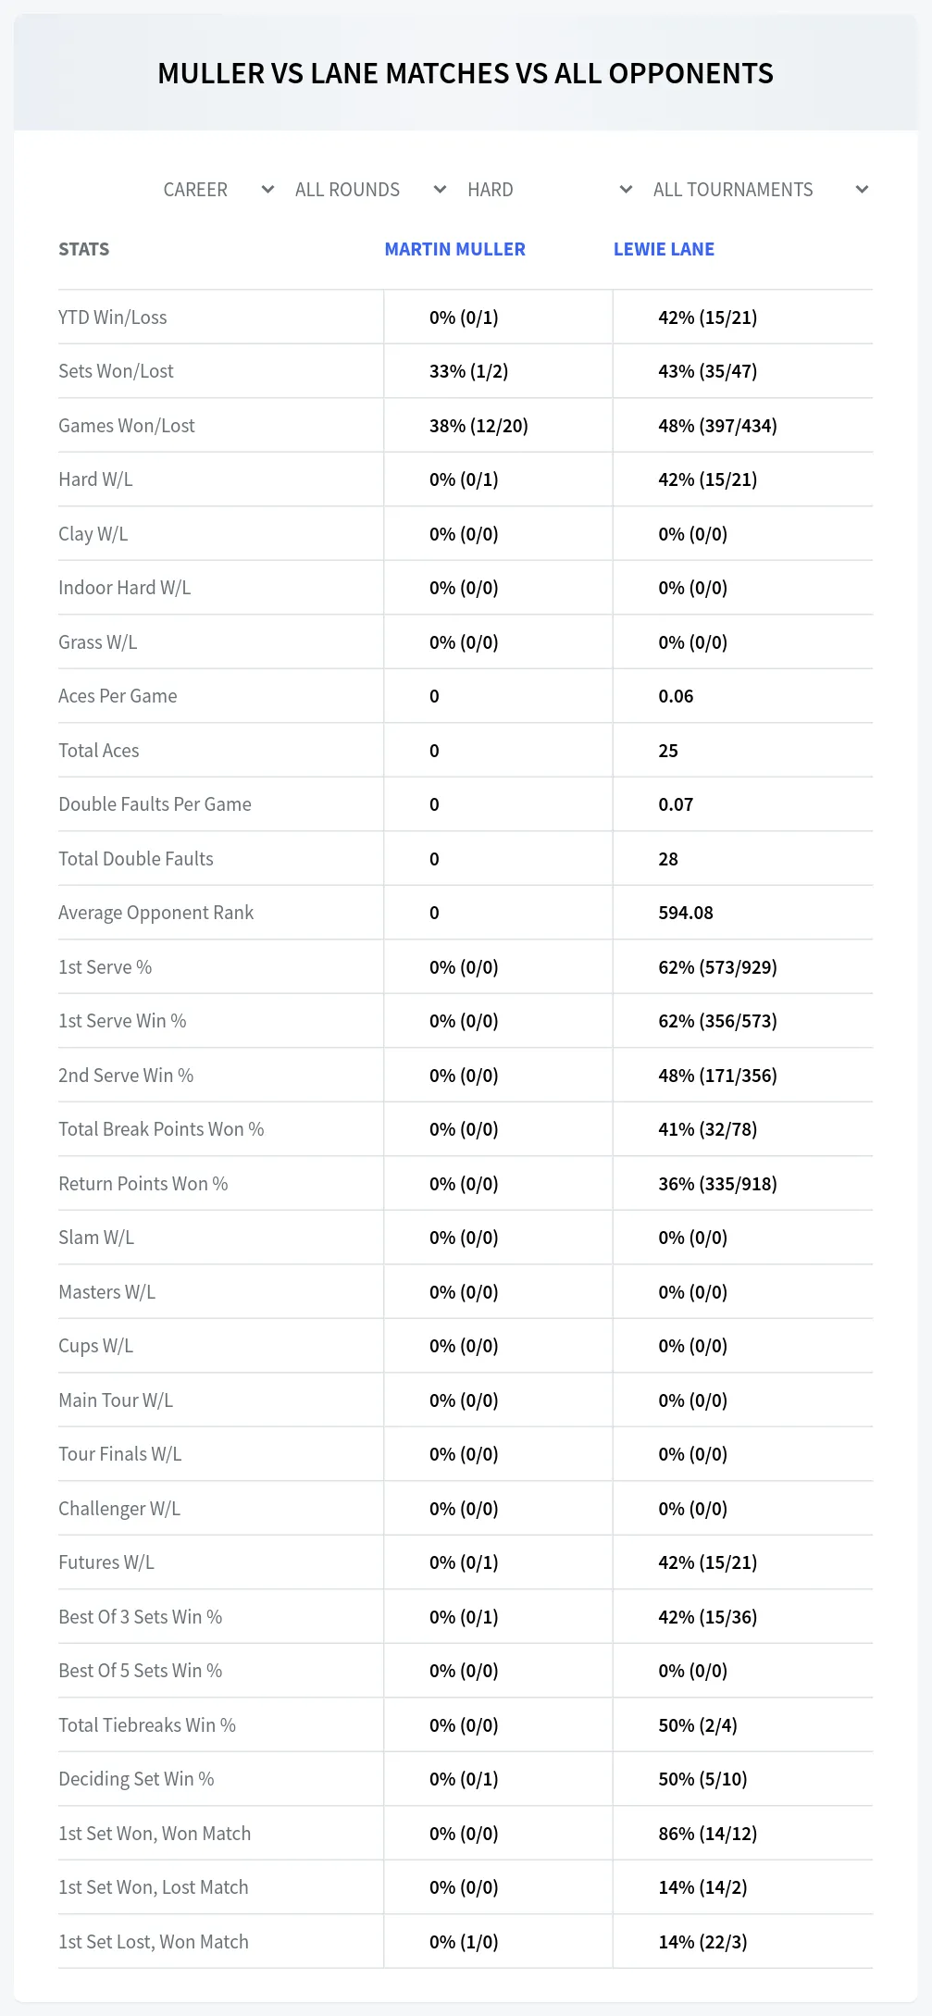Open Martin Muller player link
Screen dimensions: 932x2016
tap(455, 249)
